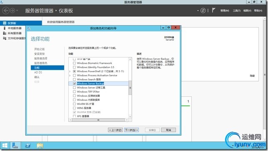Go to the 确认 wizard step

[x=37, y=77]
